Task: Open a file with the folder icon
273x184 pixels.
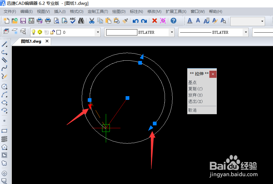Action: click(x=15, y=21)
